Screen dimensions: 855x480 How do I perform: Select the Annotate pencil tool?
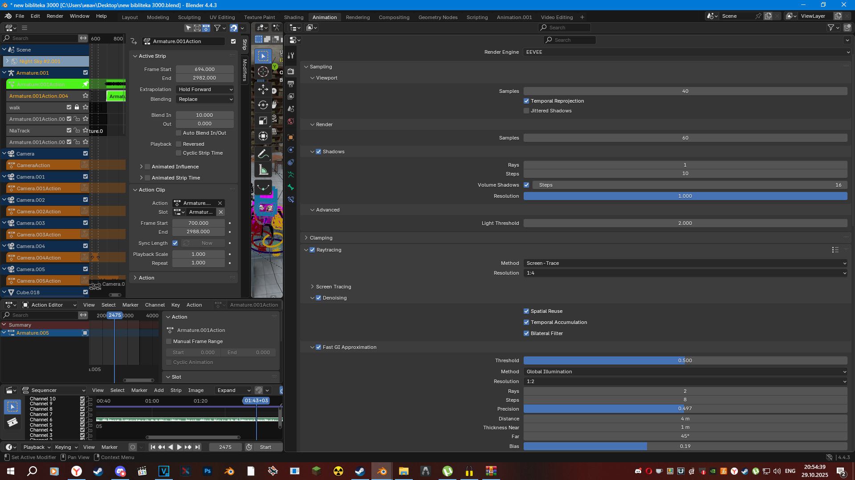click(263, 154)
